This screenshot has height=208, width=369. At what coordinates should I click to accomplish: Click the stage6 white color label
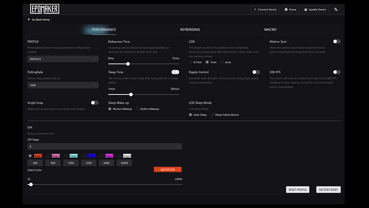click(x=127, y=156)
